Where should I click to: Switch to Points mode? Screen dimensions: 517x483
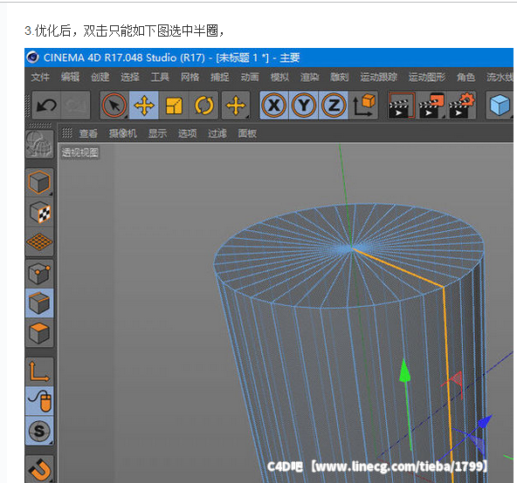39,274
